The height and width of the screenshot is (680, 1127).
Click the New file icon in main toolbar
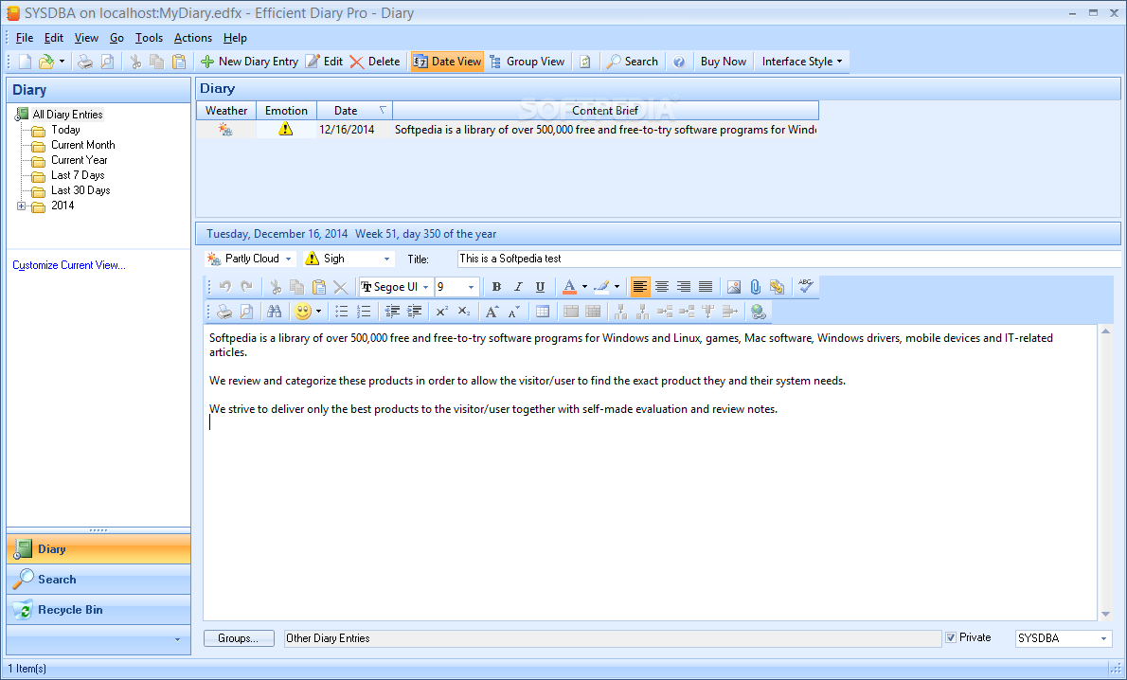pos(26,62)
